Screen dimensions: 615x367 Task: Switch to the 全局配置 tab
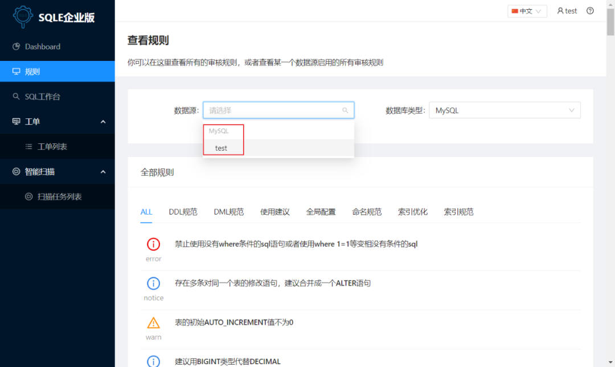click(x=321, y=212)
